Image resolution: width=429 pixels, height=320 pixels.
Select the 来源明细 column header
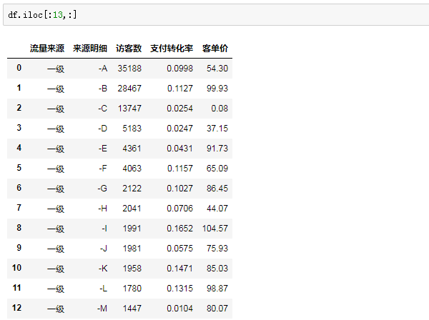pyautogui.click(x=90, y=49)
